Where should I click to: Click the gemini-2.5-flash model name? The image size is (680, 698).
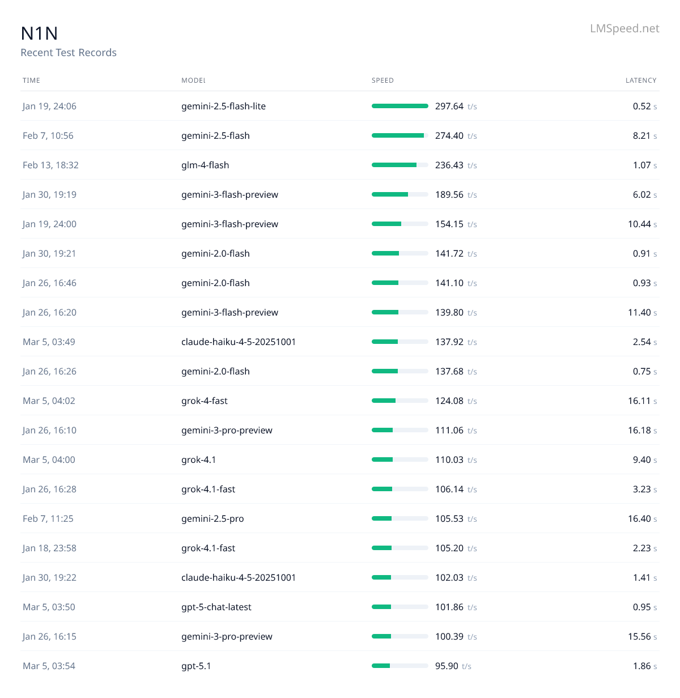tap(215, 135)
